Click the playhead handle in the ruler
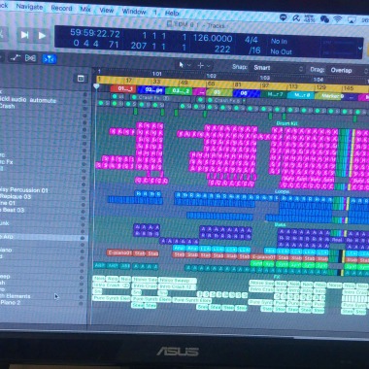 [x=96, y=86]
